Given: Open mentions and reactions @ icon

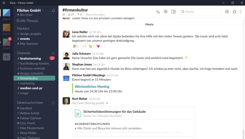Looking at the screenshot, I should pos(227,11).
